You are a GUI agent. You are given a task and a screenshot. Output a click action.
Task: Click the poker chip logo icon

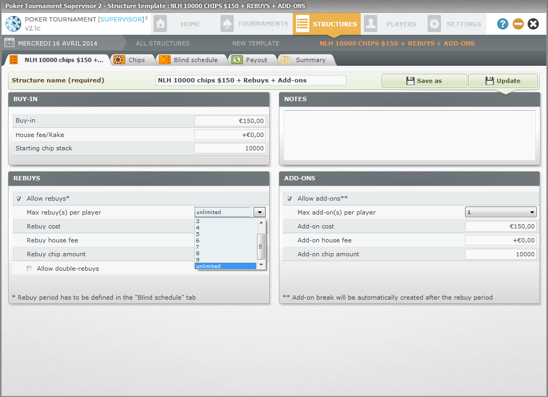click(x=13, y=24)
